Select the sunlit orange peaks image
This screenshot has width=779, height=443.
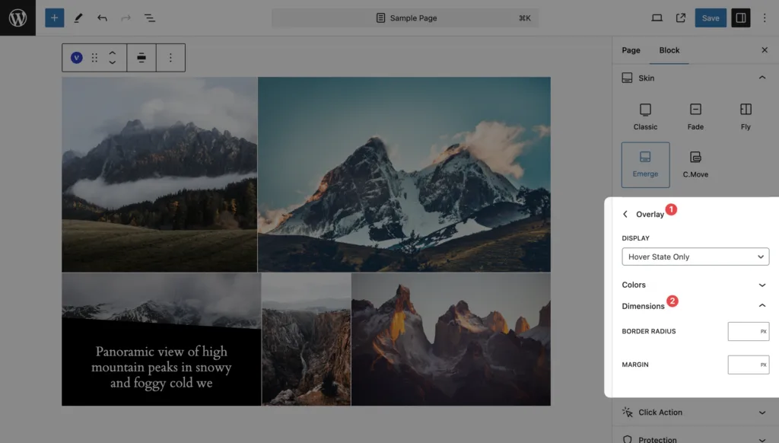tap(451, 339)
